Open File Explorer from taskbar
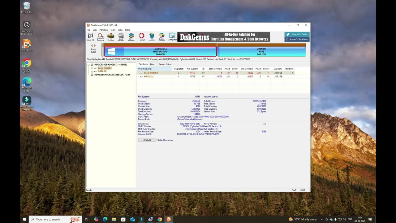The image size is (396, 223). [114, 219]
